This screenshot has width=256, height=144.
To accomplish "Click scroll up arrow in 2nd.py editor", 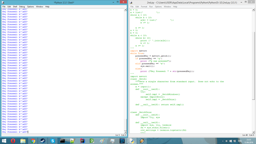I will click(253, 10).
